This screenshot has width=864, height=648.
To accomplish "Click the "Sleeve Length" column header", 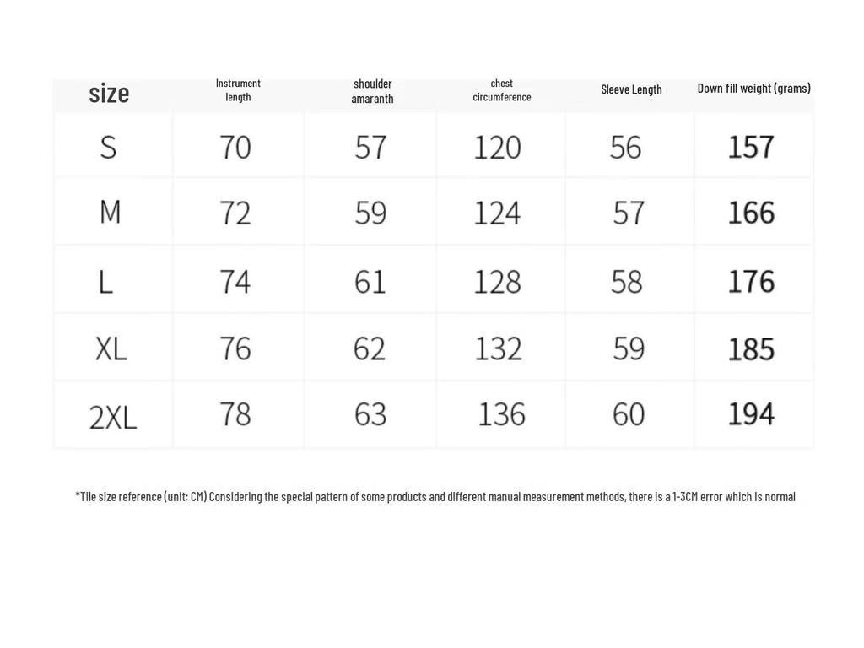I will [x=631, y=89].
